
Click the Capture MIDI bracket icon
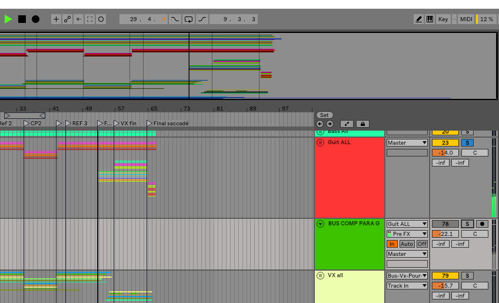[x=90, y=19]
